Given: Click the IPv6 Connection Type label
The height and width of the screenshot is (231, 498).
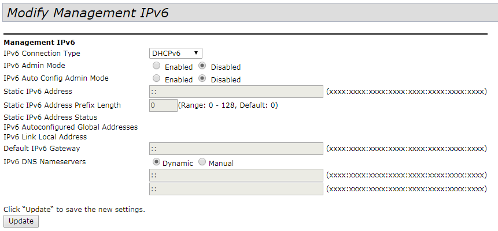Looking at the screenshot, I should point(42,54).
